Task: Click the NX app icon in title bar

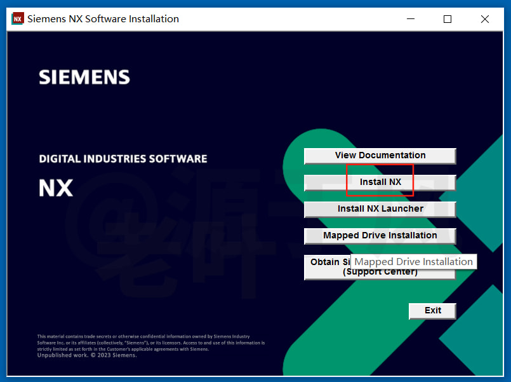Action: point(18,18)
